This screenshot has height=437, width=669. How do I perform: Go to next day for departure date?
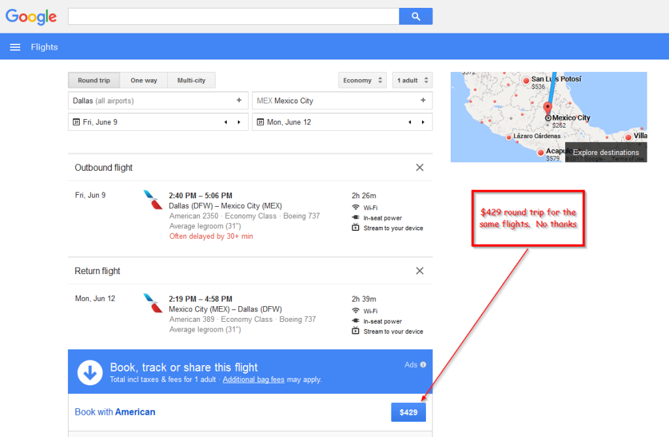click(239, 122)
